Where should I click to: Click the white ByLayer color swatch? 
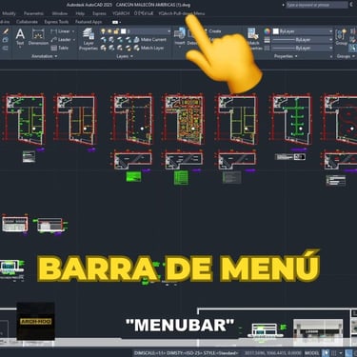(x=276, y=31)
